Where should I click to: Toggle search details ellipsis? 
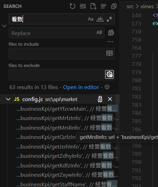click(110, 42)
